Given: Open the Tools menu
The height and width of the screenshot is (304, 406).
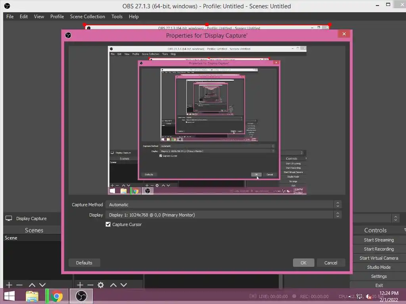Looking at the screenshot, I should click(x=117, y=17).
